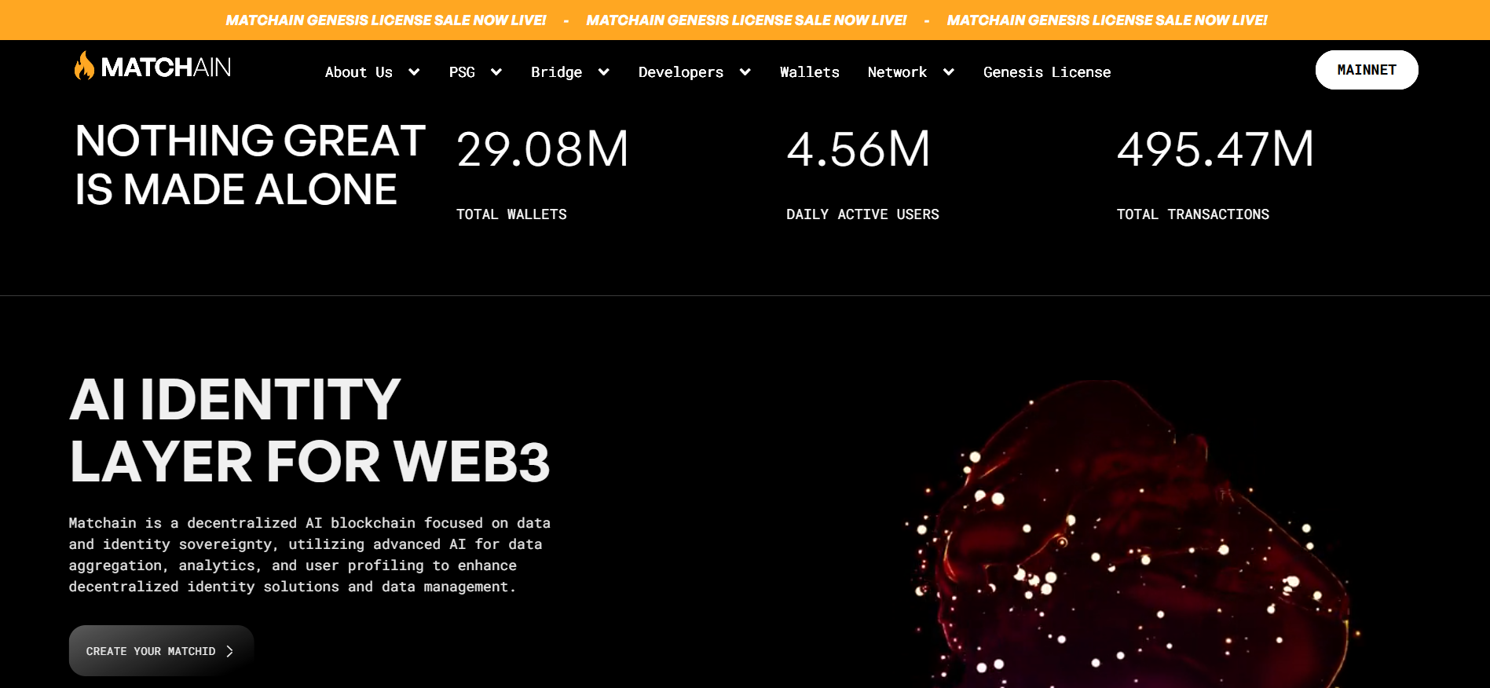This screenshot has width=1490, height=688.
Task: Click the 495.47M total transactions figure
Action: [1215, 149]
